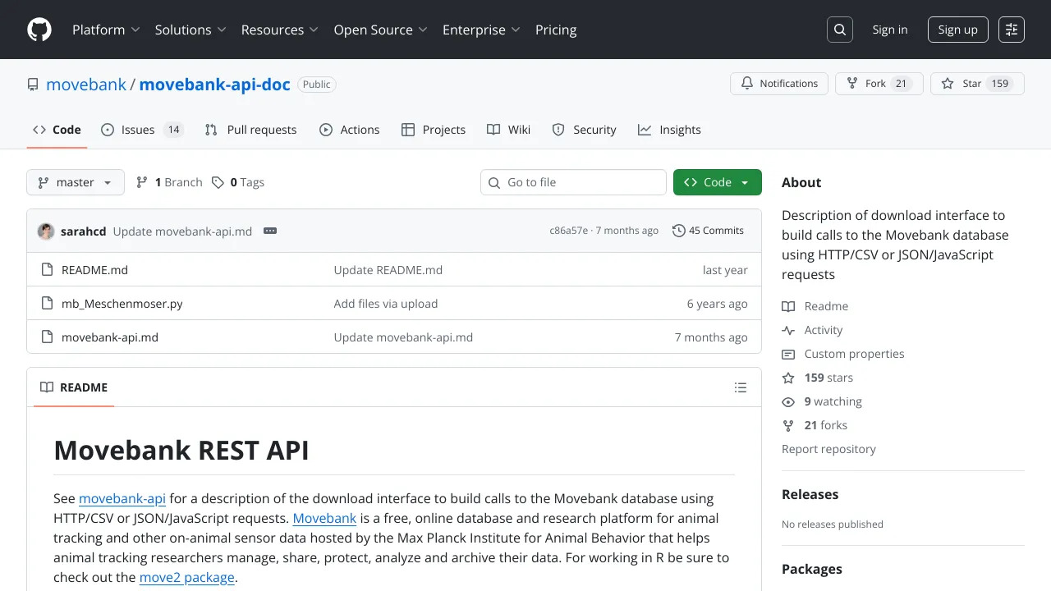Click the Sign in link
This screenshot has height=591, width=1051.
(890, 30)
